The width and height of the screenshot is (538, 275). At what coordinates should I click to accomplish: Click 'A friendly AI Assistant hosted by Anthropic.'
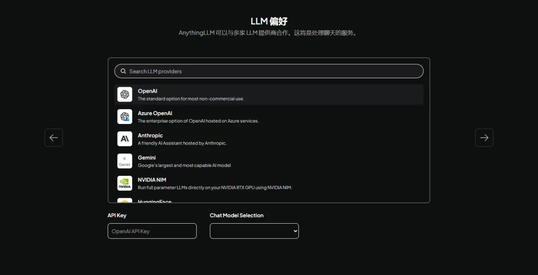click(x=182, y=143)
